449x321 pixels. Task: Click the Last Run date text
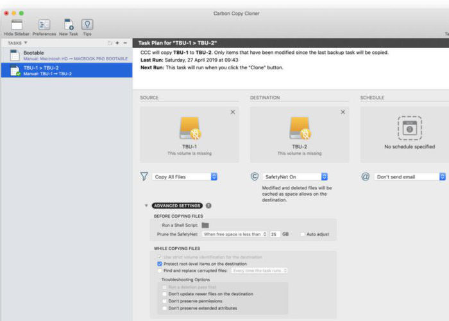tap(201, 60)
